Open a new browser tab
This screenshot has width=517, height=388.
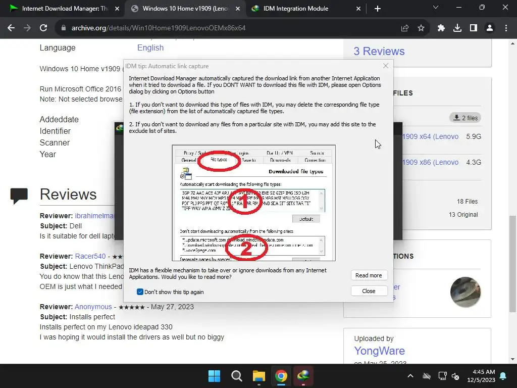pyautogui.click(x=378, y=9)
